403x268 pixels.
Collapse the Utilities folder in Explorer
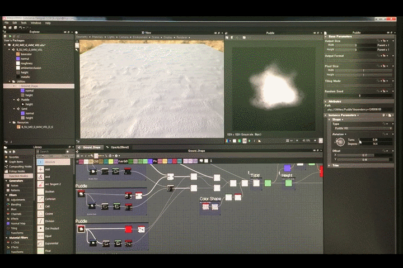coord(10,82)
